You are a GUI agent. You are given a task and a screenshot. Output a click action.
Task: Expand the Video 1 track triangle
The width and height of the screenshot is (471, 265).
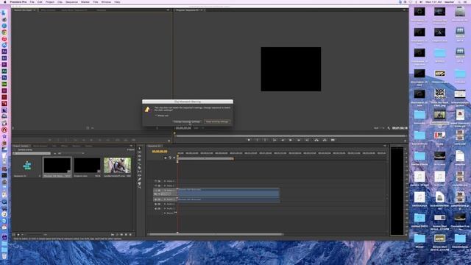(165, 190)
